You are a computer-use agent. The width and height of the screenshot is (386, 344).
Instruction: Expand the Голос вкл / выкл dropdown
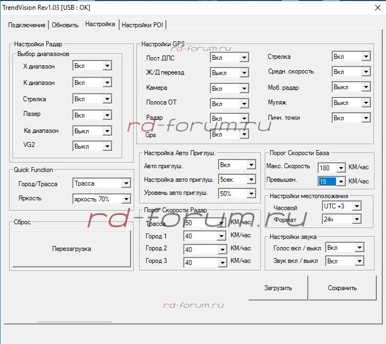[359, 248]
